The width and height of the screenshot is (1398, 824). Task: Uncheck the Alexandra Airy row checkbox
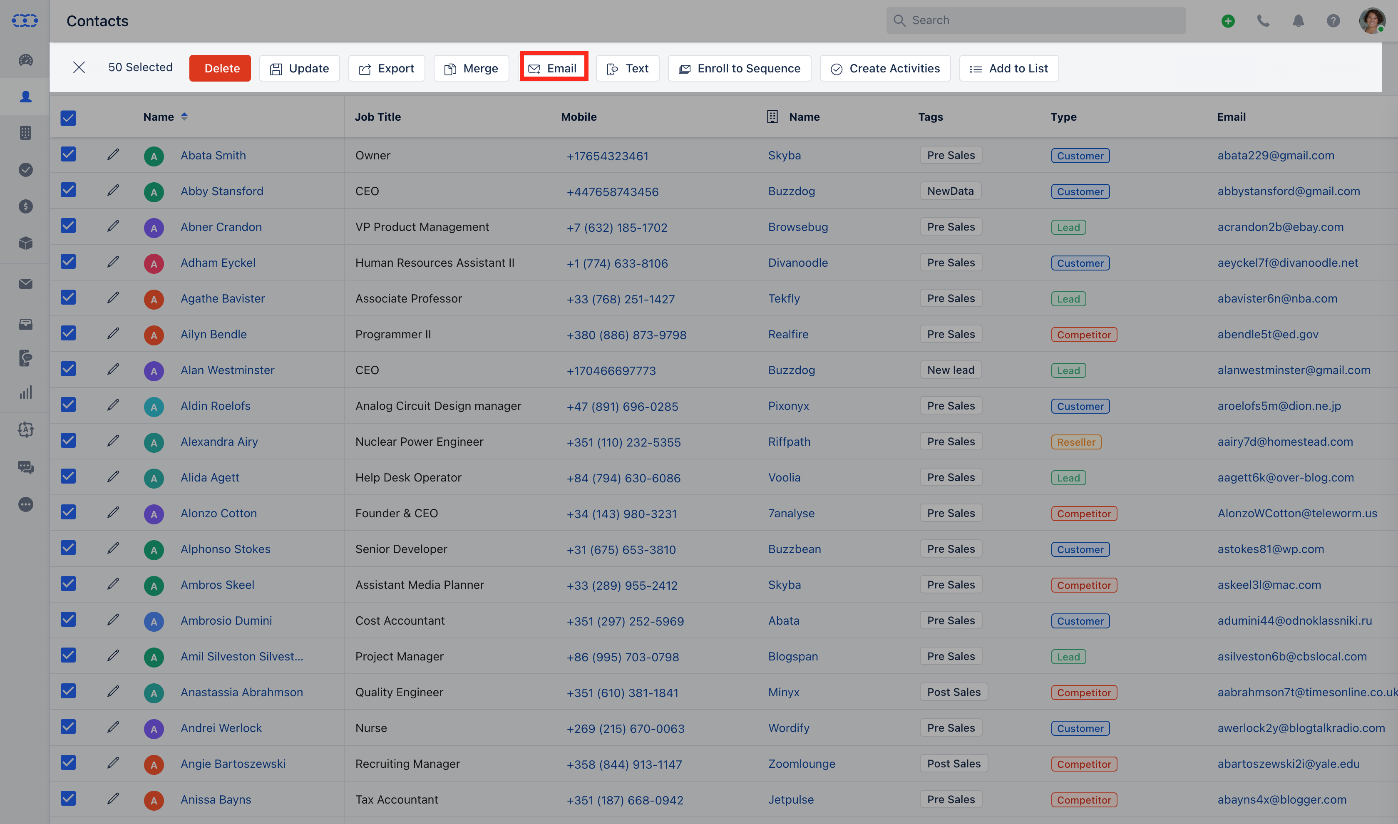tap(68, 440)
